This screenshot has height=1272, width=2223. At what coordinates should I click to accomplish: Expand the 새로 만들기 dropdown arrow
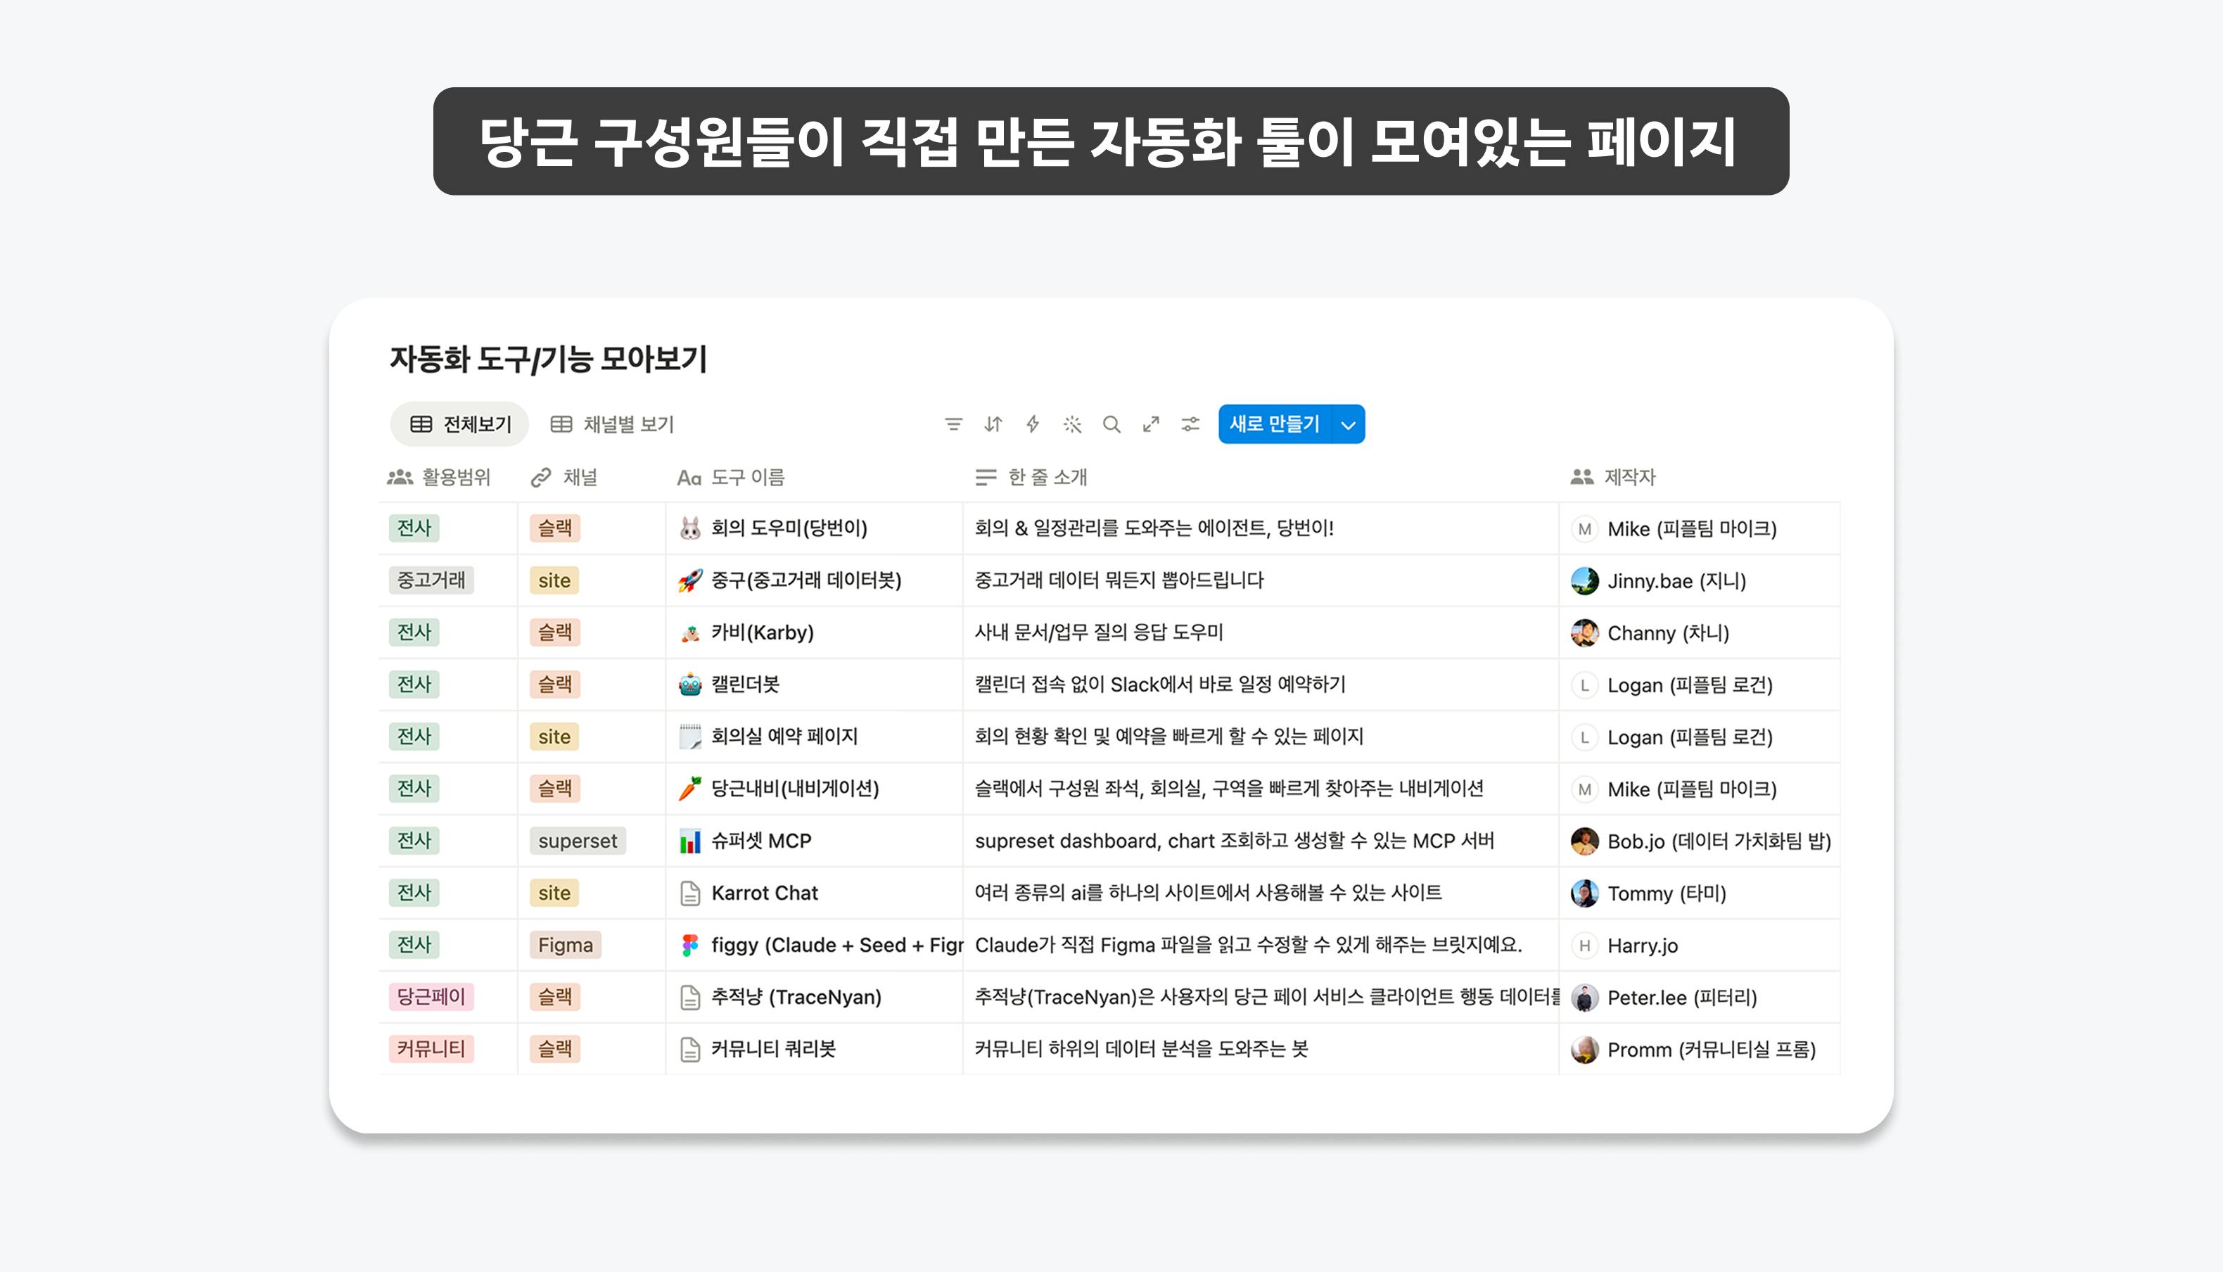pyautogui.click(x=1348, y=426)
